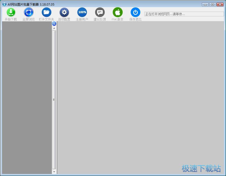Screen dimensions: 226x176
Task: Minimize the downloader window
Action: coord(205,5)
